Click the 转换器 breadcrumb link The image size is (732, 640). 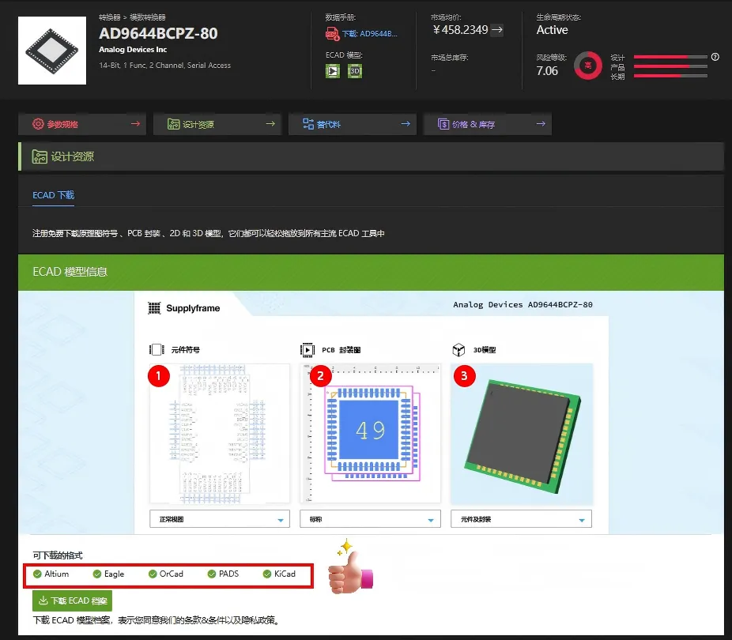[x=110, y=17]
